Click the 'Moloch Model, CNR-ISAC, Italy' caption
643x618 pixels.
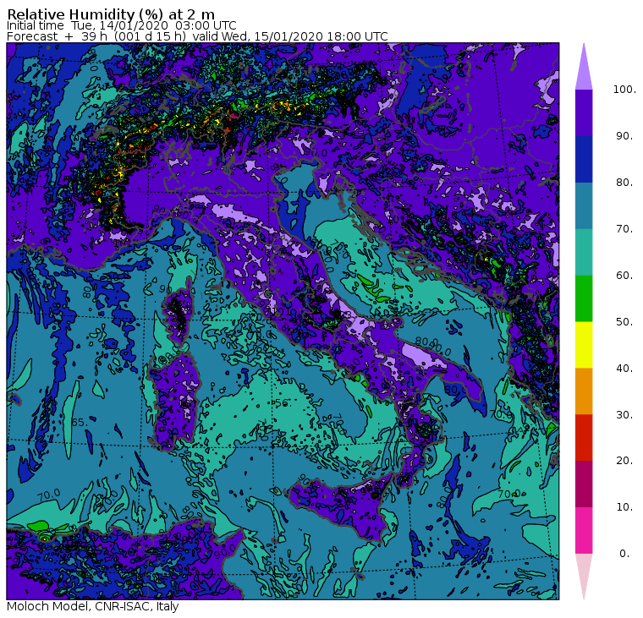point(93,606)
